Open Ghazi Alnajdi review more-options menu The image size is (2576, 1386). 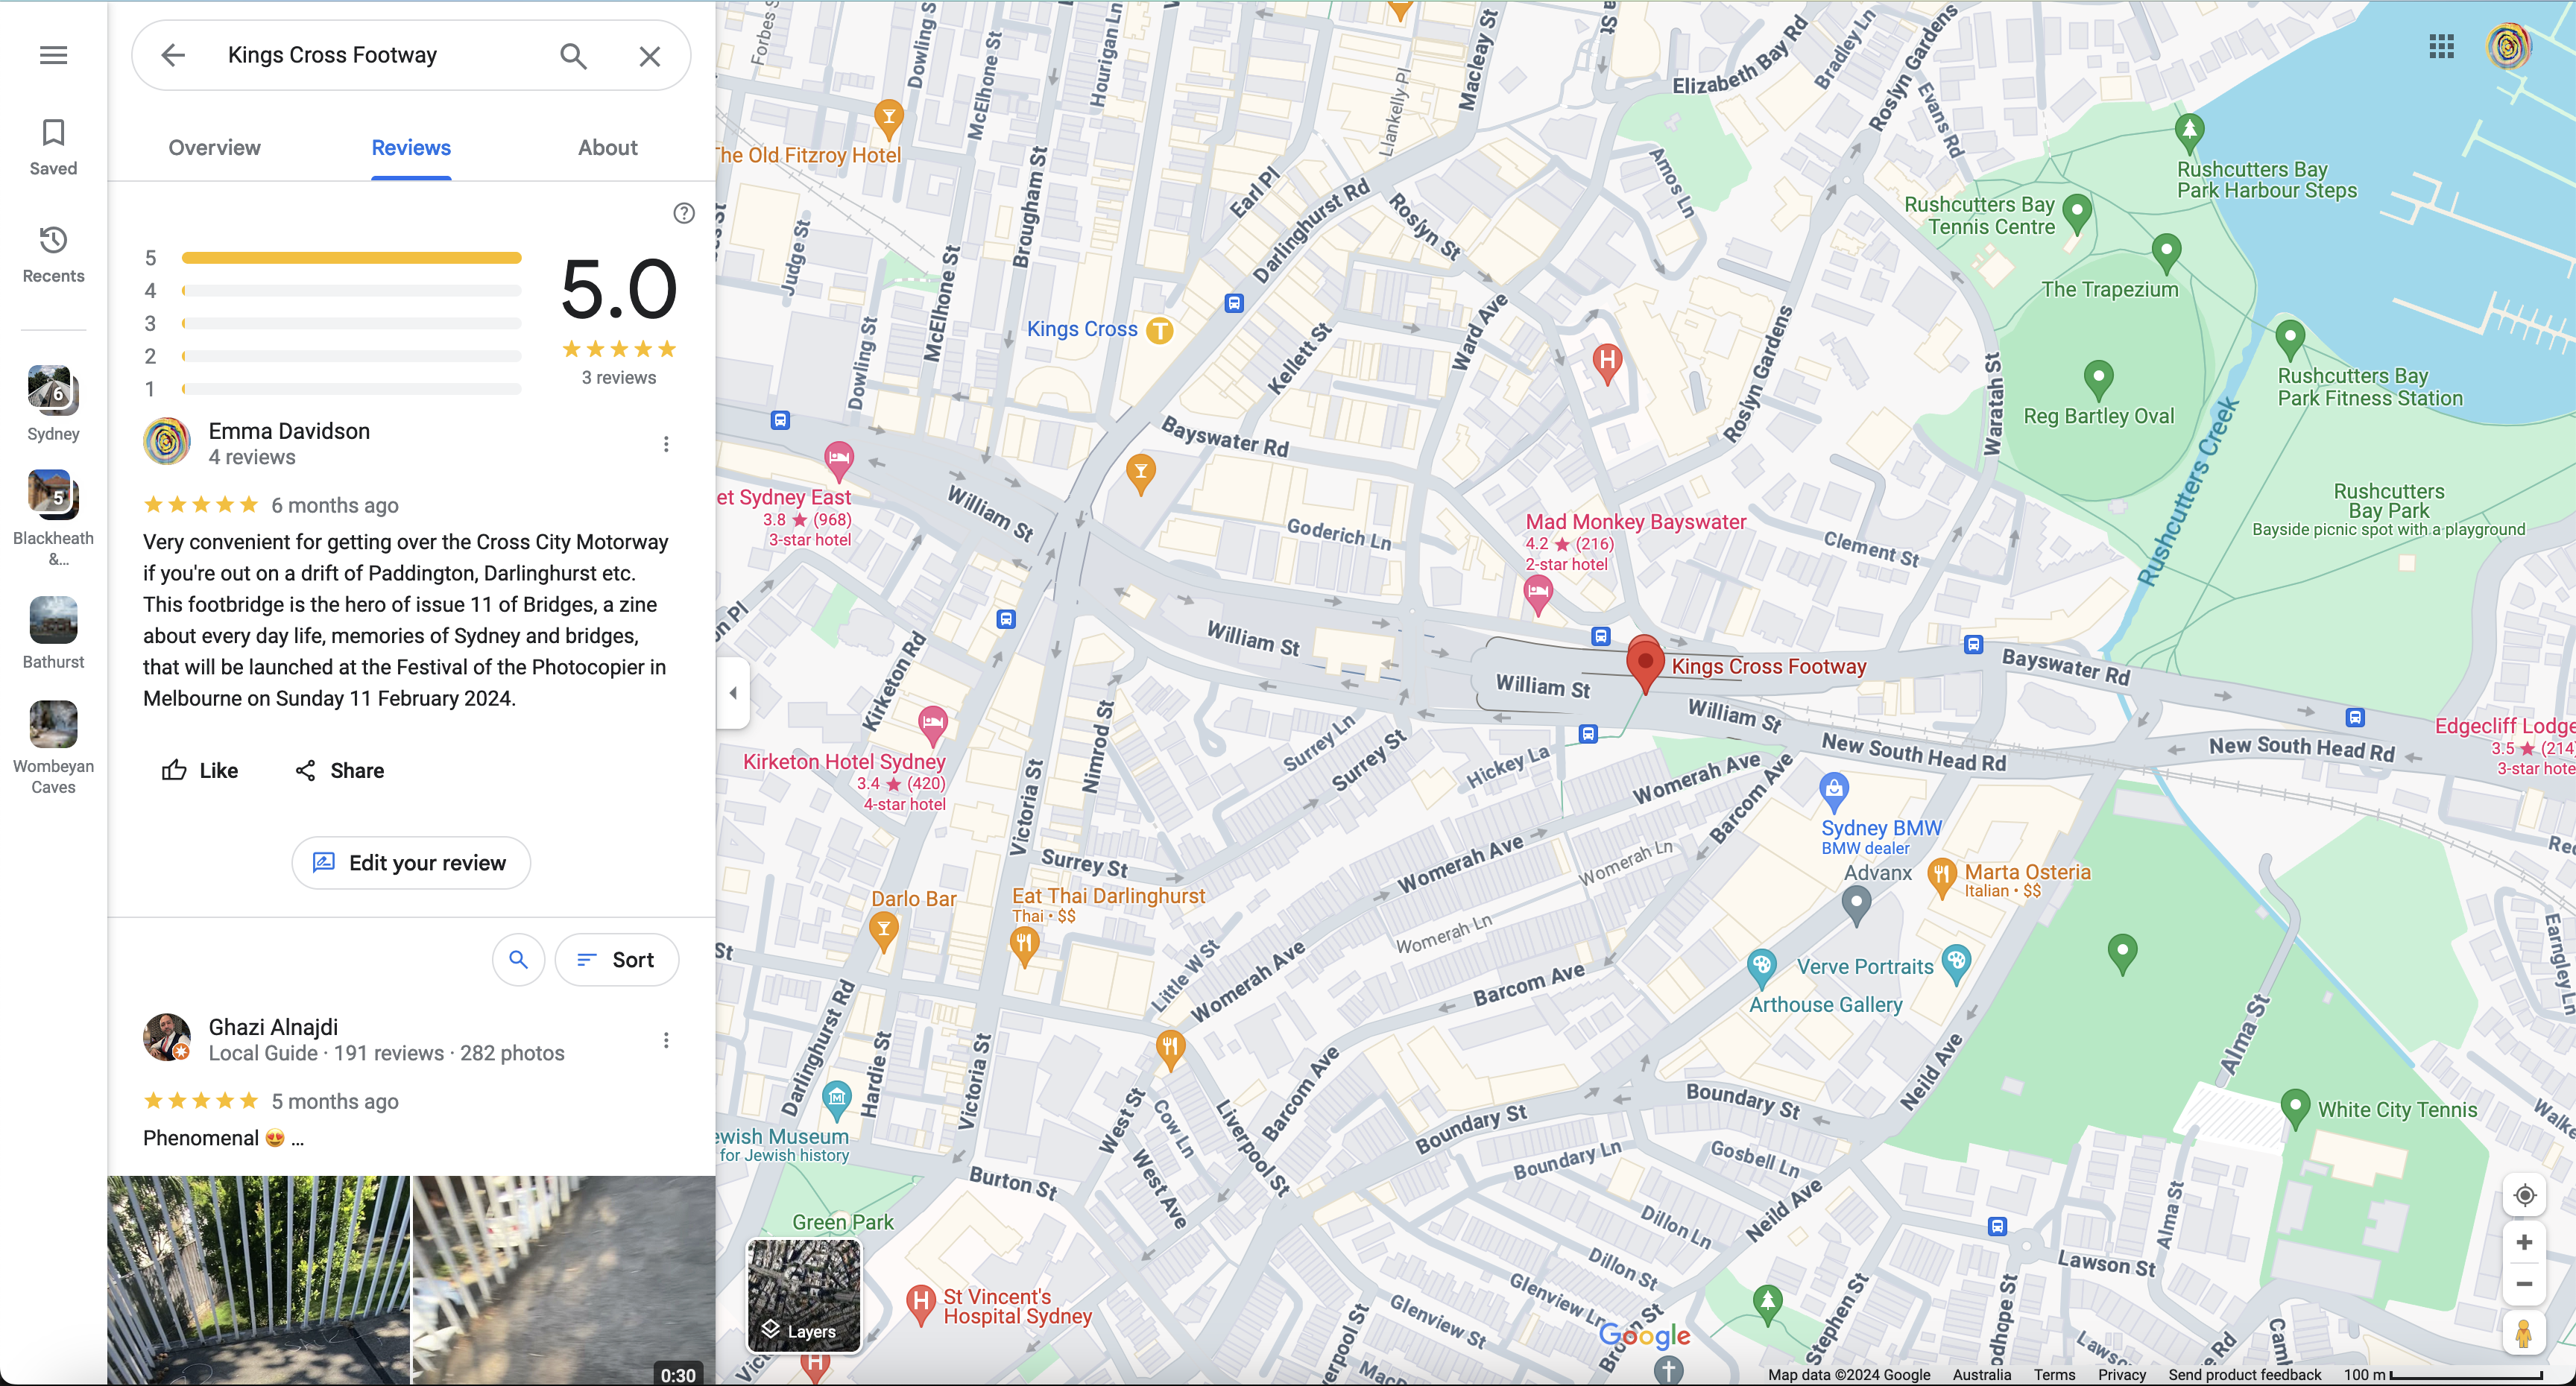pyautogui.click(x=666, y=1040)
